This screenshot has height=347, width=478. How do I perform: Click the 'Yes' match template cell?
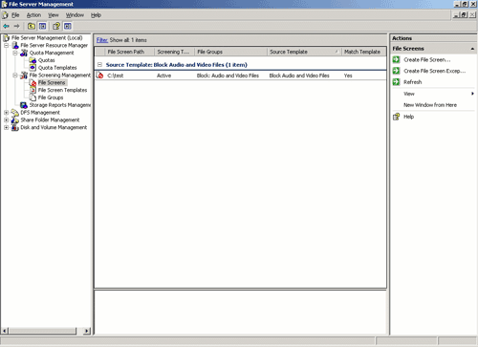click(x=348, y=76)
